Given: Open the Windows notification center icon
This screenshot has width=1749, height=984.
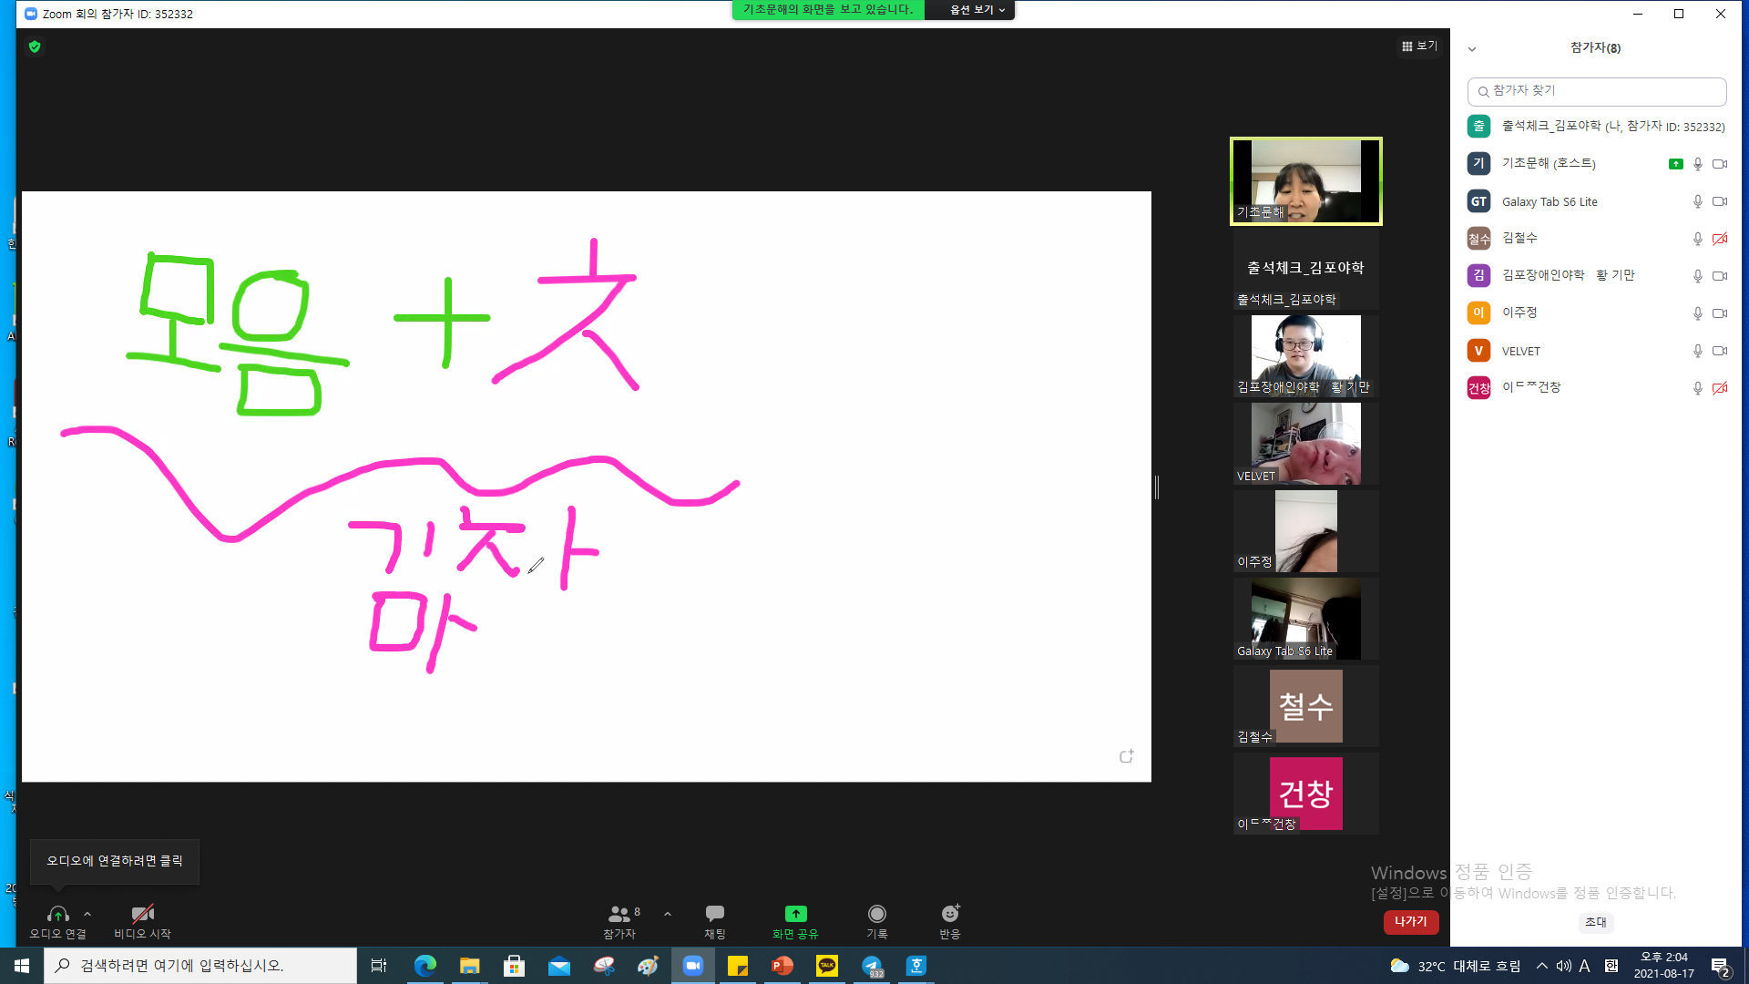Looking at the screenshot, I should point(1720,967).
